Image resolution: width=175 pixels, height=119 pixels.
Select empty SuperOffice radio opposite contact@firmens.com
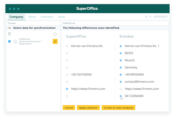[67, 82]
